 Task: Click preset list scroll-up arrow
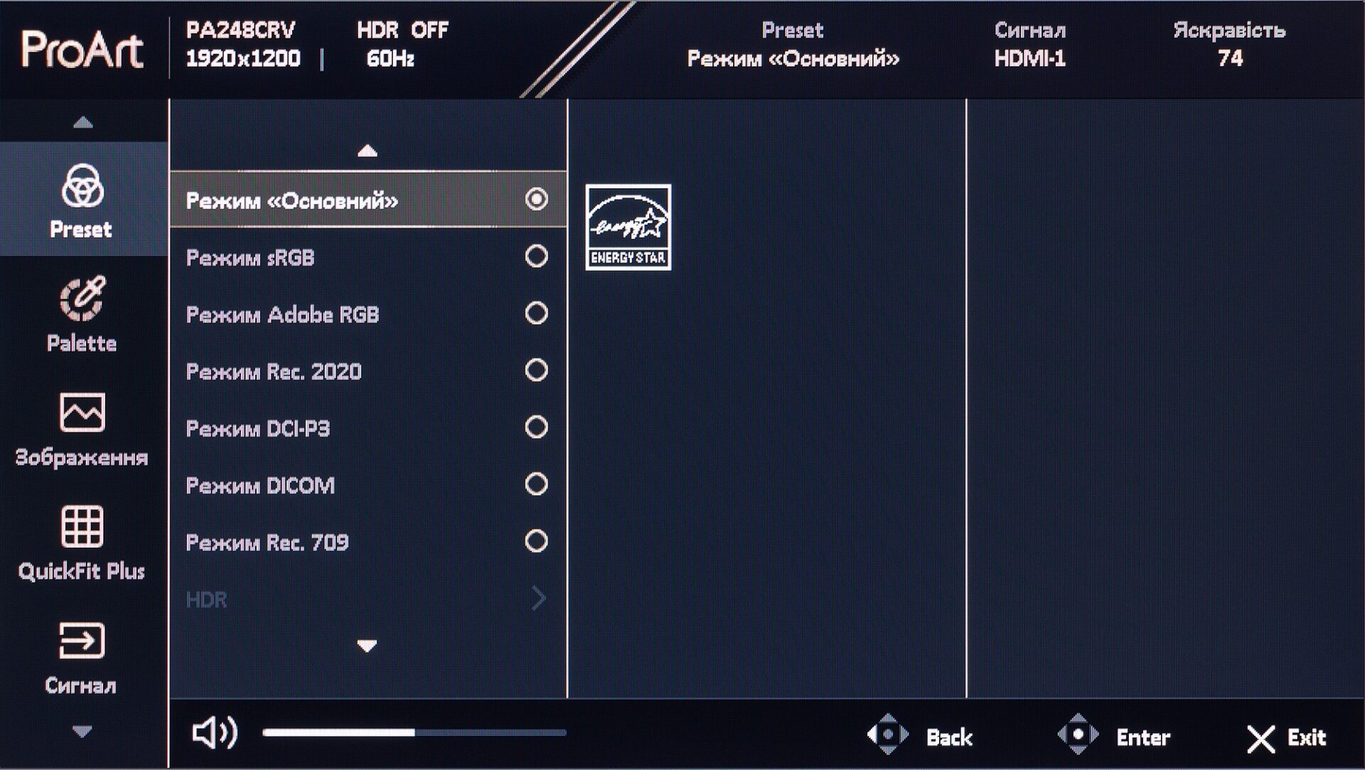pos(368,151)
